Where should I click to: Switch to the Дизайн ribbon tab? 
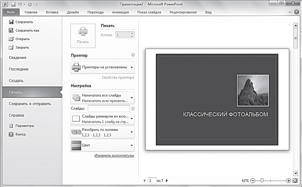coord(73,12)
